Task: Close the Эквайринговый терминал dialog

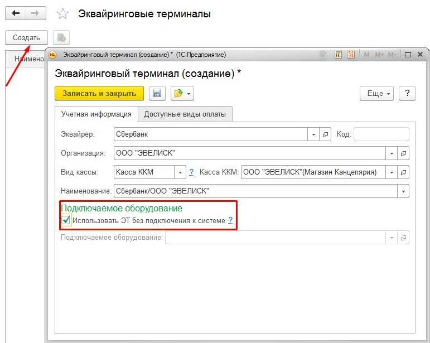Action: tap(420, 55)
